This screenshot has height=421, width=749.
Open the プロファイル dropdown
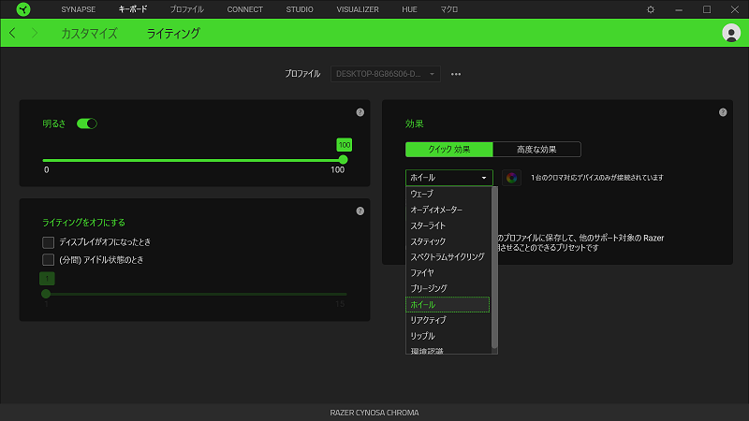click(x=385, y=74)
